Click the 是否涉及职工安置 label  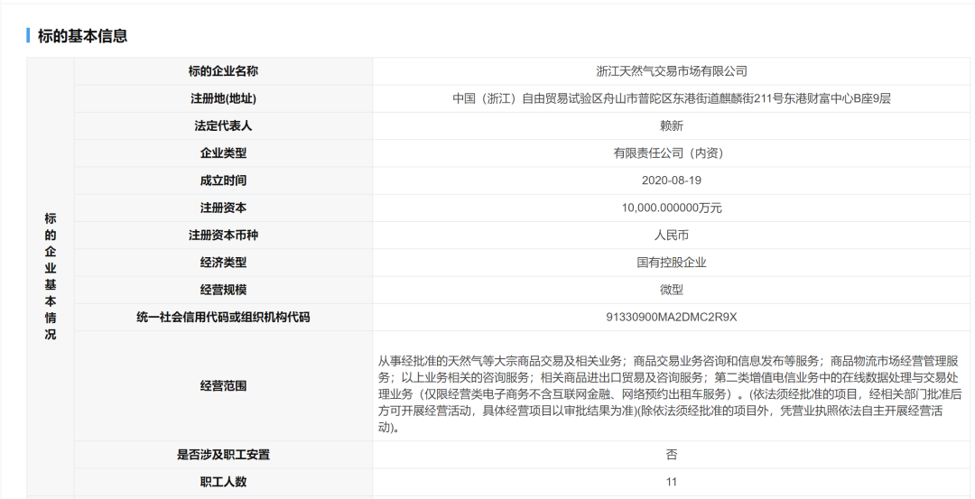click(x=223, y=455)
